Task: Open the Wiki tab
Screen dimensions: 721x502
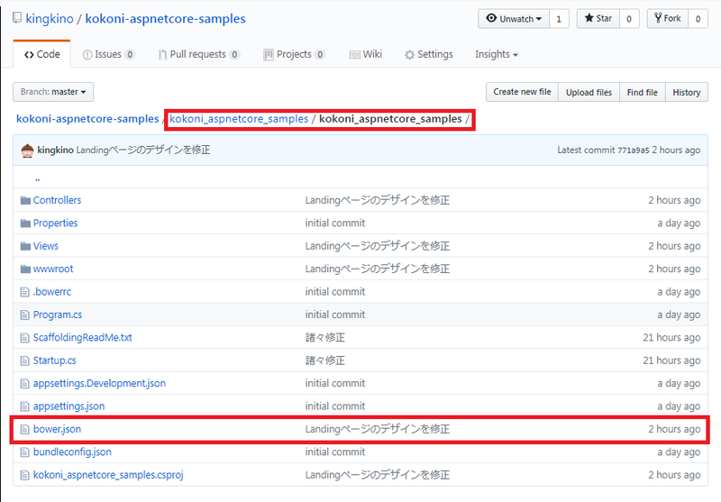Action: click(366, 54)
